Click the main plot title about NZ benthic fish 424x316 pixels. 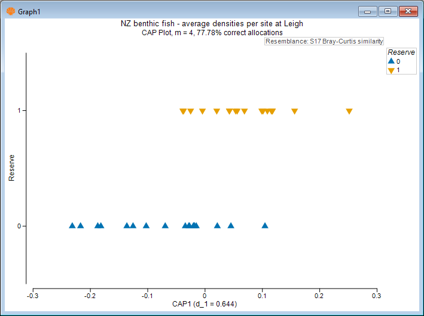click(212, 24)
